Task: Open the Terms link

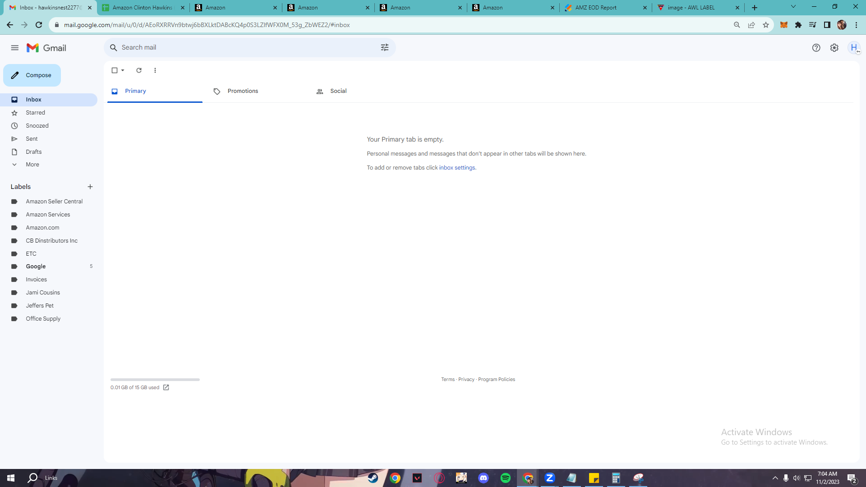Action: (x=448, y=380)
